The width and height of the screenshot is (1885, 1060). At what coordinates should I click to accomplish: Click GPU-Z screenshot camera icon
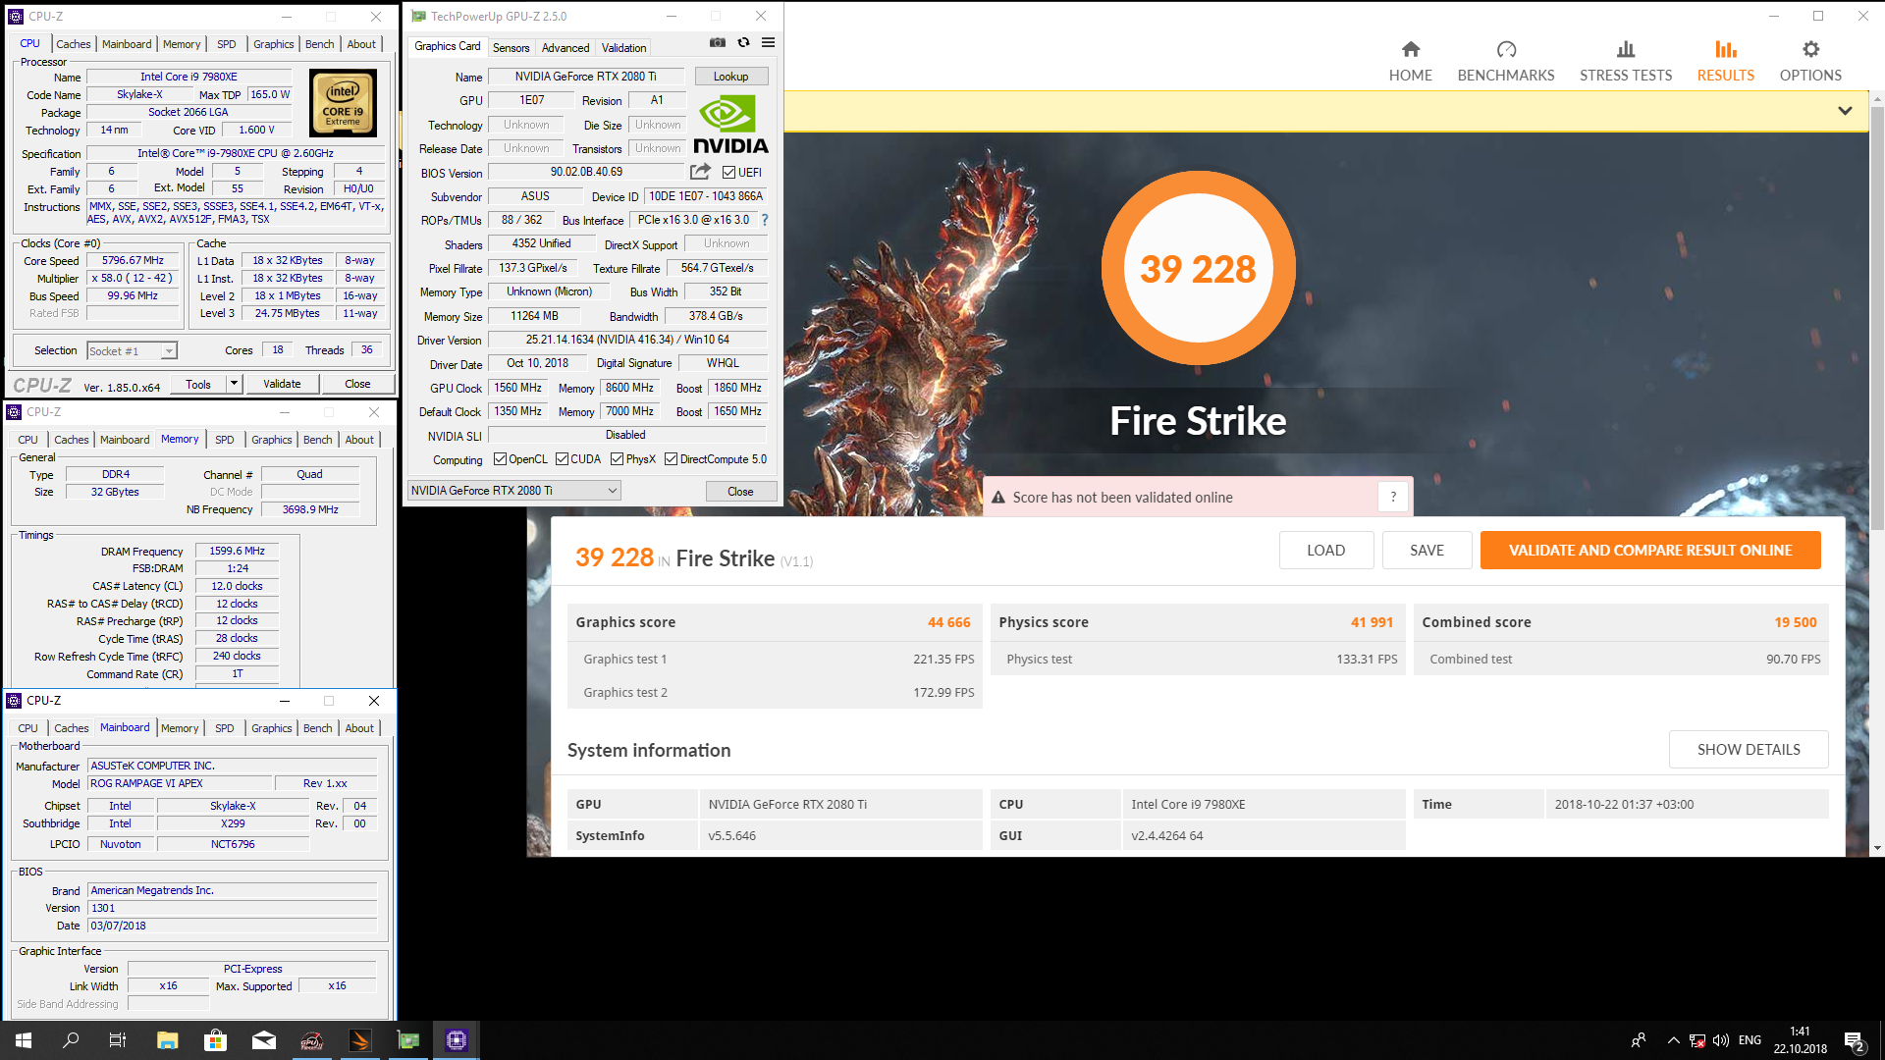point(718,42)
